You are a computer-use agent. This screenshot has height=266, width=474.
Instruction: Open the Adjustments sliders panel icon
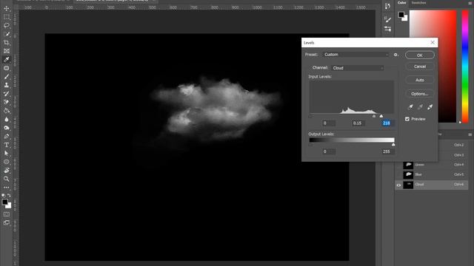(387, 29)
